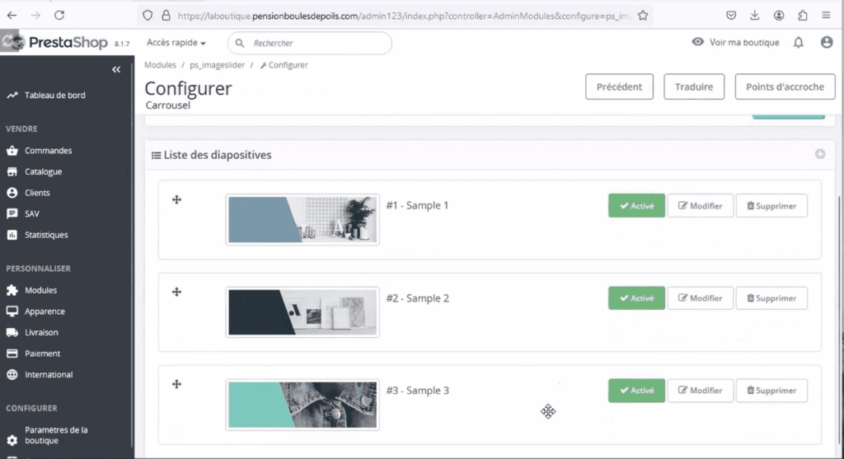Screen dimensions: 844x459
Task: Click the '#3 - Sample 3' title text
Action: (x=417, y=391)
